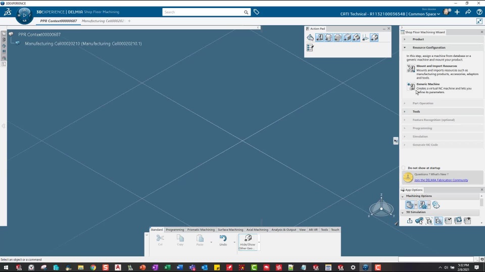The height and width of the screenshot is (272, 485).
Task: Open Join the DELMIA Fabrication Community link
Action: coord(441,180)
